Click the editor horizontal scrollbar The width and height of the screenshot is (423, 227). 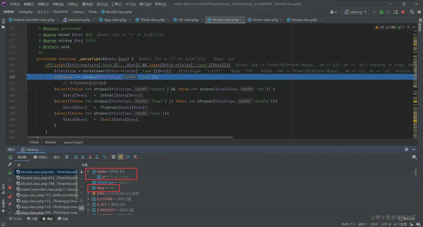pos(130,137)
